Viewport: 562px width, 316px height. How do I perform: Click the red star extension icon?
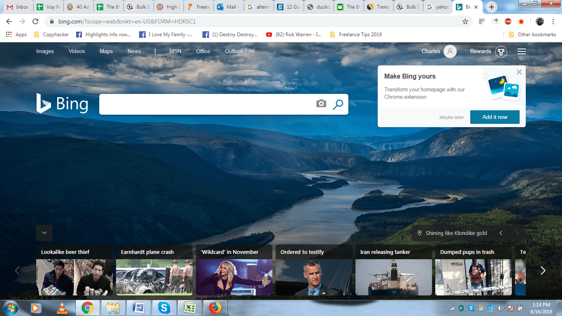pyautogui.click(x=521, y=21)
